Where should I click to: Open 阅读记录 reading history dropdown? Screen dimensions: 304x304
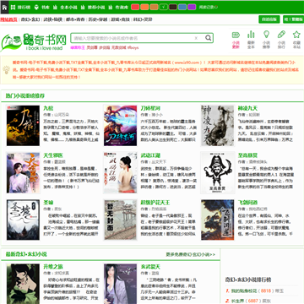pos(209,7)
